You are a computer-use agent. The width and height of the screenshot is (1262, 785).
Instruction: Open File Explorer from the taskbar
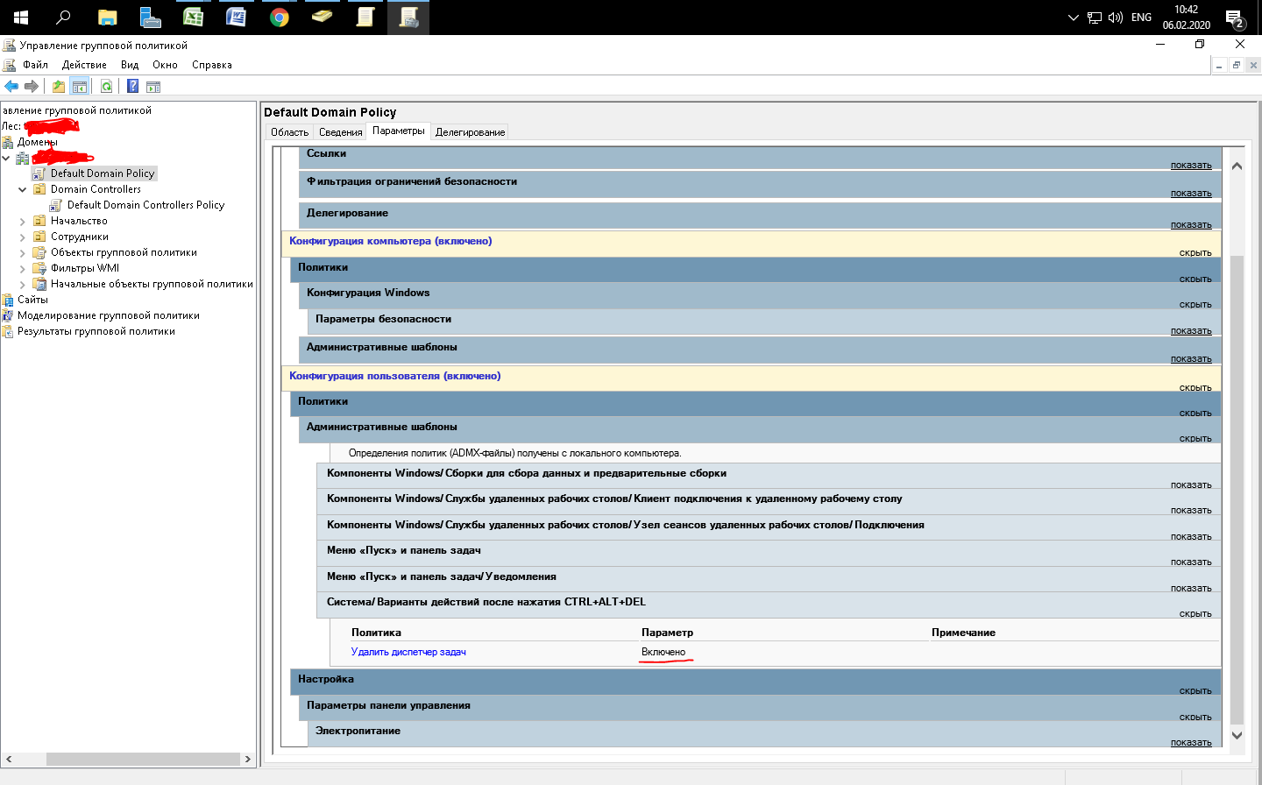coord(107,18)
